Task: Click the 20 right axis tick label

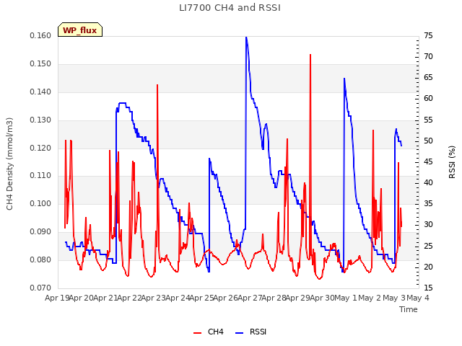Action: (428, 267)
